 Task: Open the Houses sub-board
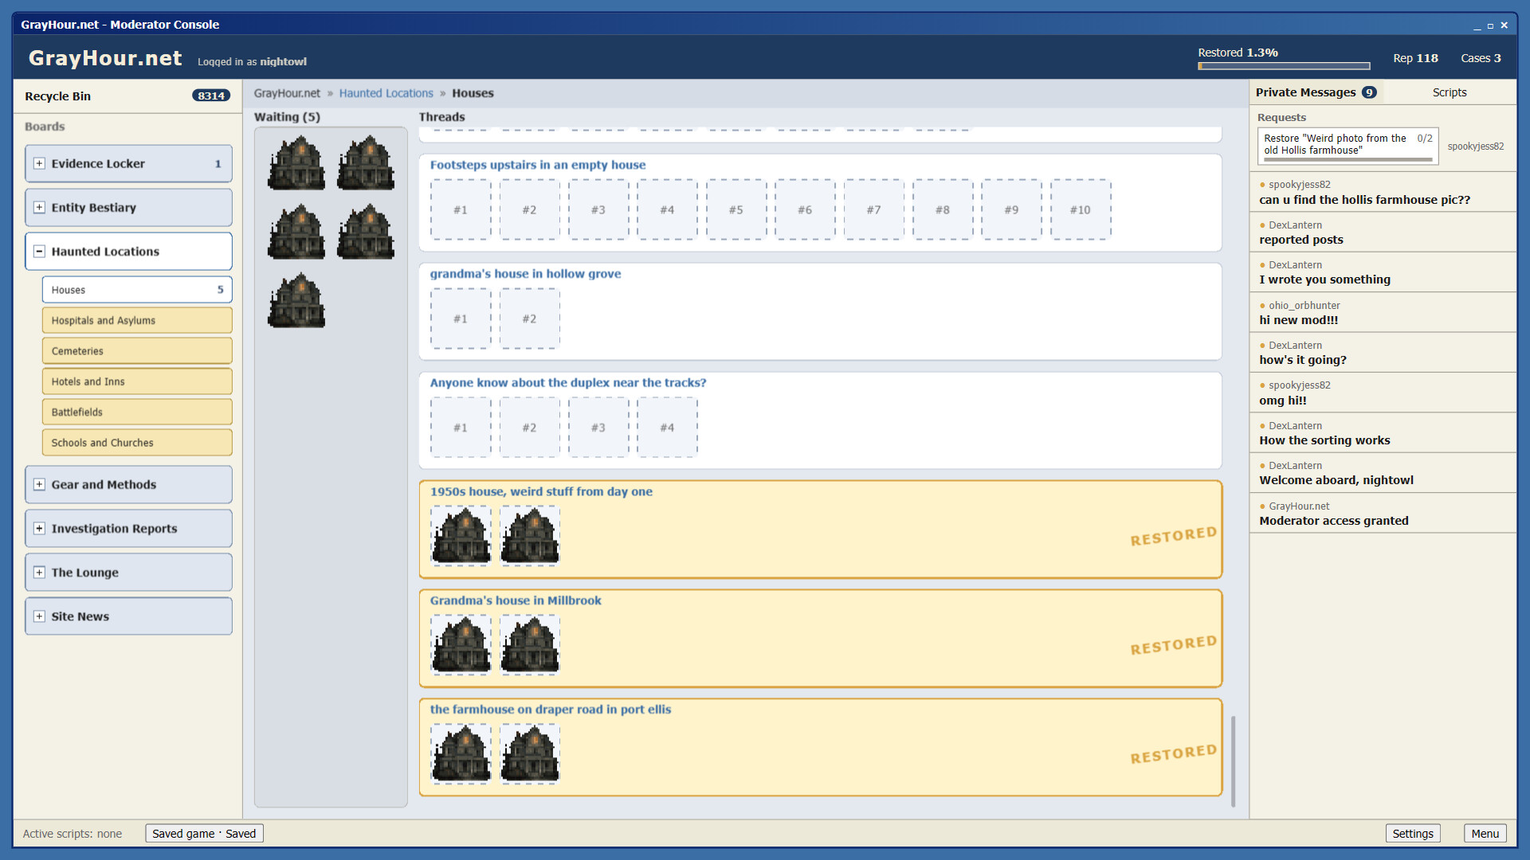137,290
